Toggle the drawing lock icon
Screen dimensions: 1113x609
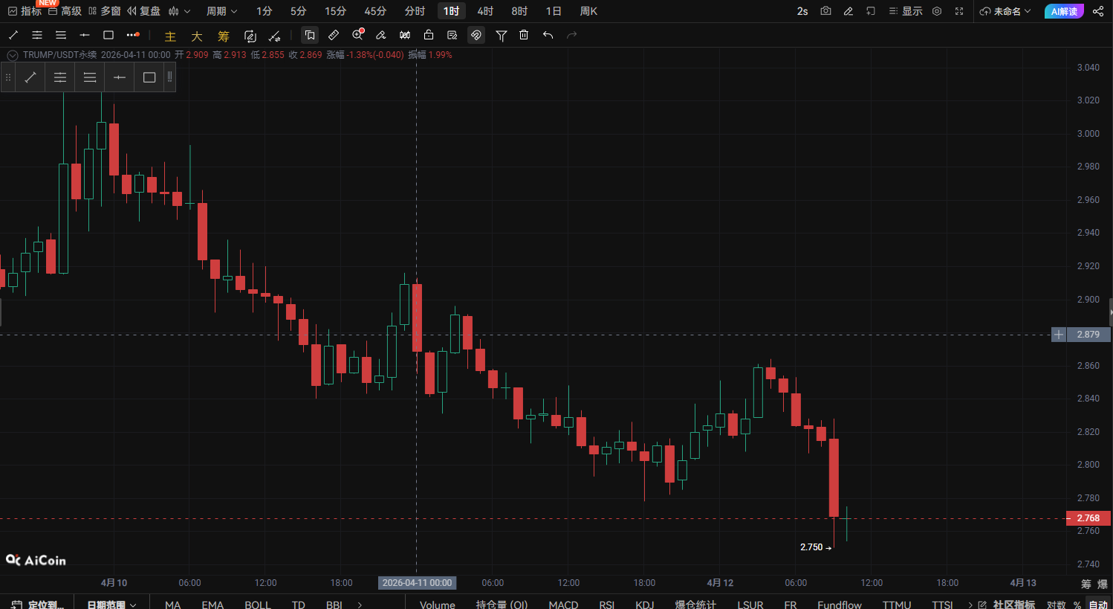point(429,35)
